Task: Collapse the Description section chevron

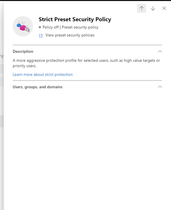Action: 160,51
